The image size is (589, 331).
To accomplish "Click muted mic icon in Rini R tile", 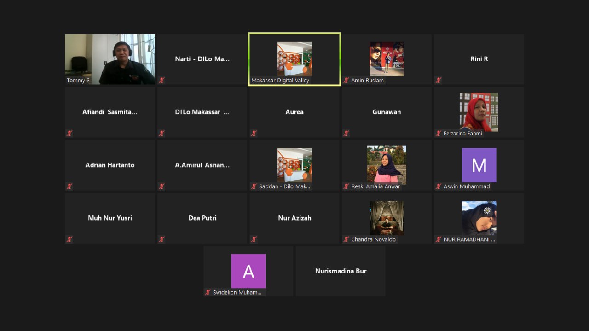I will (x=438, y=80).
